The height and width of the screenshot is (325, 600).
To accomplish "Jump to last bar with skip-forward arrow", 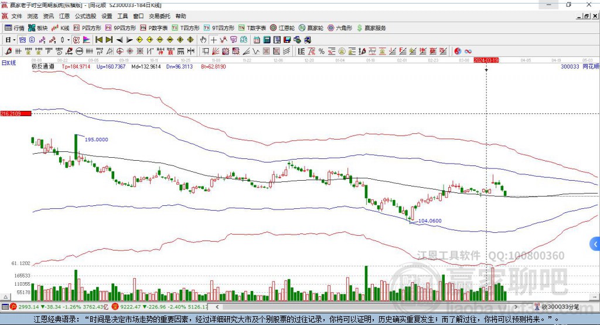I will 109,40.
